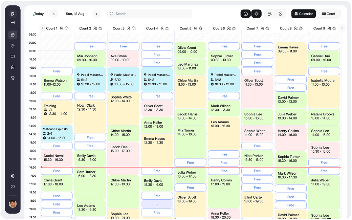Open the customers icon in the sidebar
The image size is (352, 220).
[x=13, y=67]
